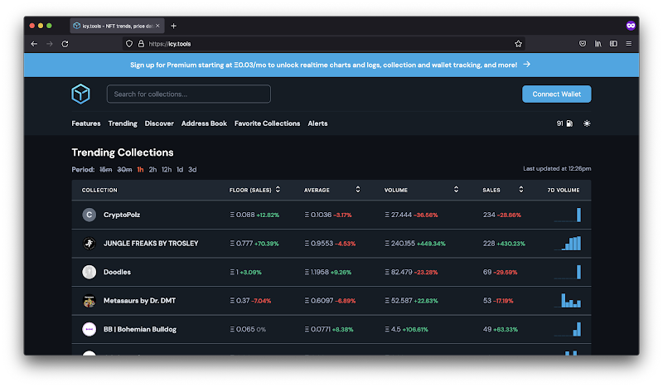663x387 pixels.
Task: Select the 30m period option
Action: pos(124,170)
